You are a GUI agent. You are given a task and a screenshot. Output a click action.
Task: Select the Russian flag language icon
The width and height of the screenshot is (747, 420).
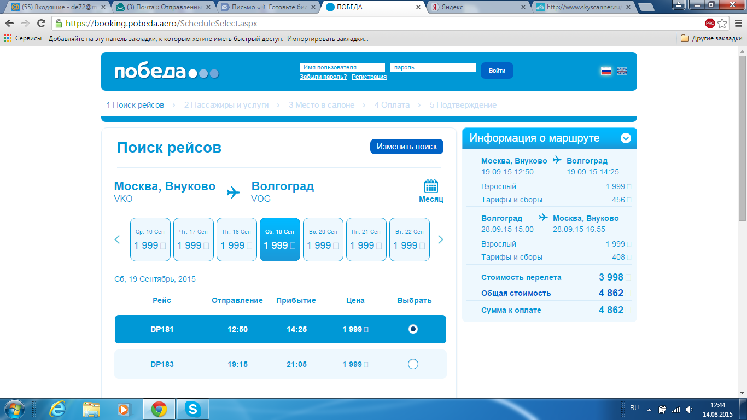tap(606, 71)
